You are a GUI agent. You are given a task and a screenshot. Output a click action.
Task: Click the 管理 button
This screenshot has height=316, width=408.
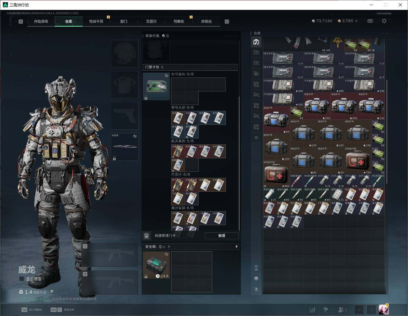(x=222, y=236)
